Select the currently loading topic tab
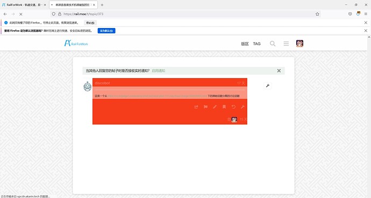 click(73, 5)
